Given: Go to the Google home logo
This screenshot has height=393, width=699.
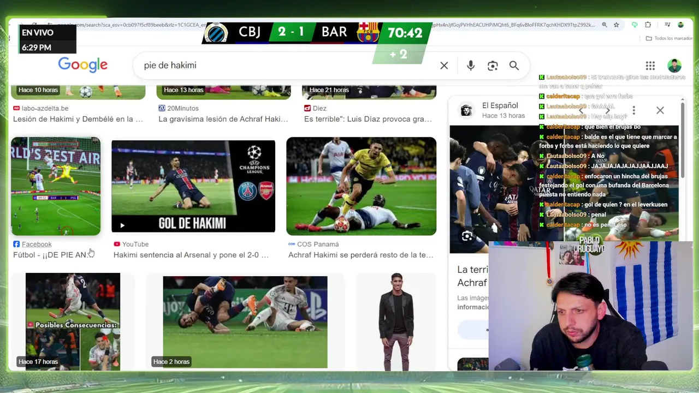Looking at the screenshot, I should click(x=83, y=65).
